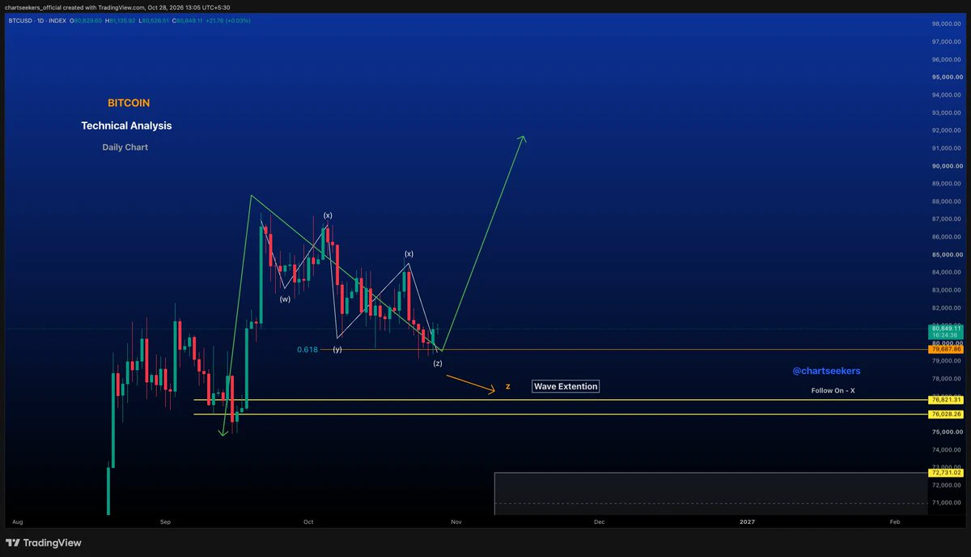Click the (w) wave label
This screenshot has height=557, width=971.
[x=285, y=299]
